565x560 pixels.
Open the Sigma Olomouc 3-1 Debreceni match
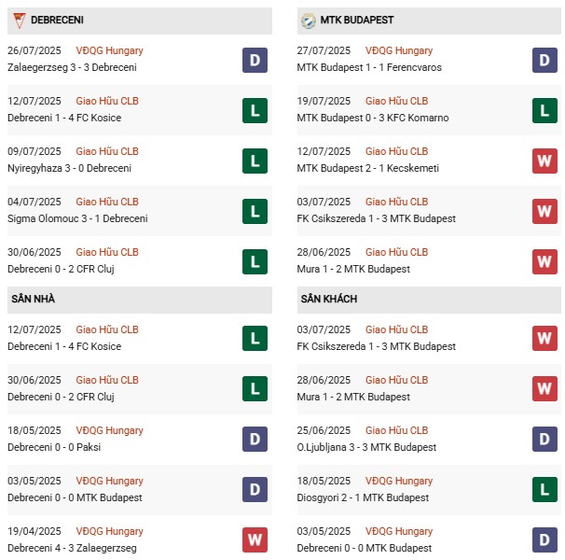coord(77,218)
